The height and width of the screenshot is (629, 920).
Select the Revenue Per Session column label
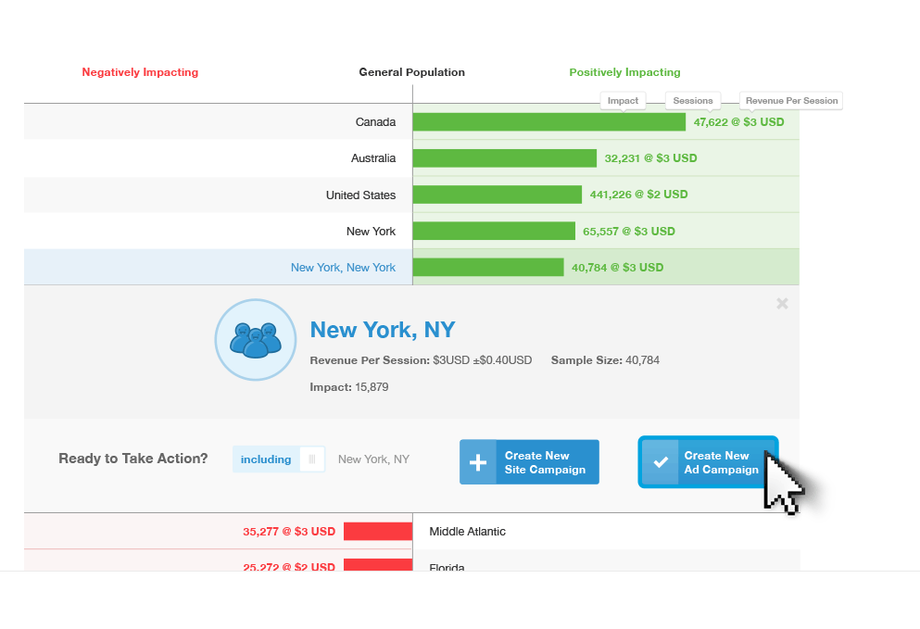(x=791, y=101)
